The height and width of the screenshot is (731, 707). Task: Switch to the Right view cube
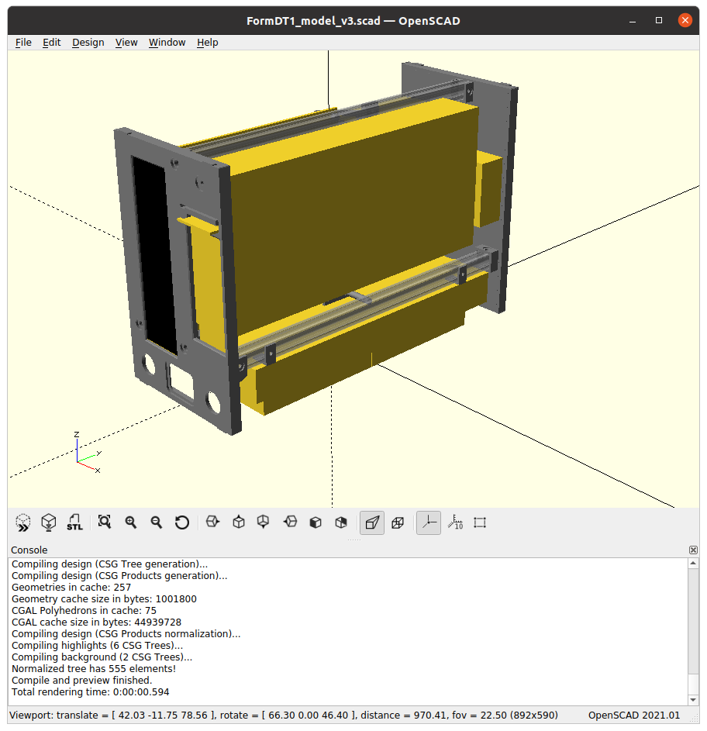tap(212, 522)
